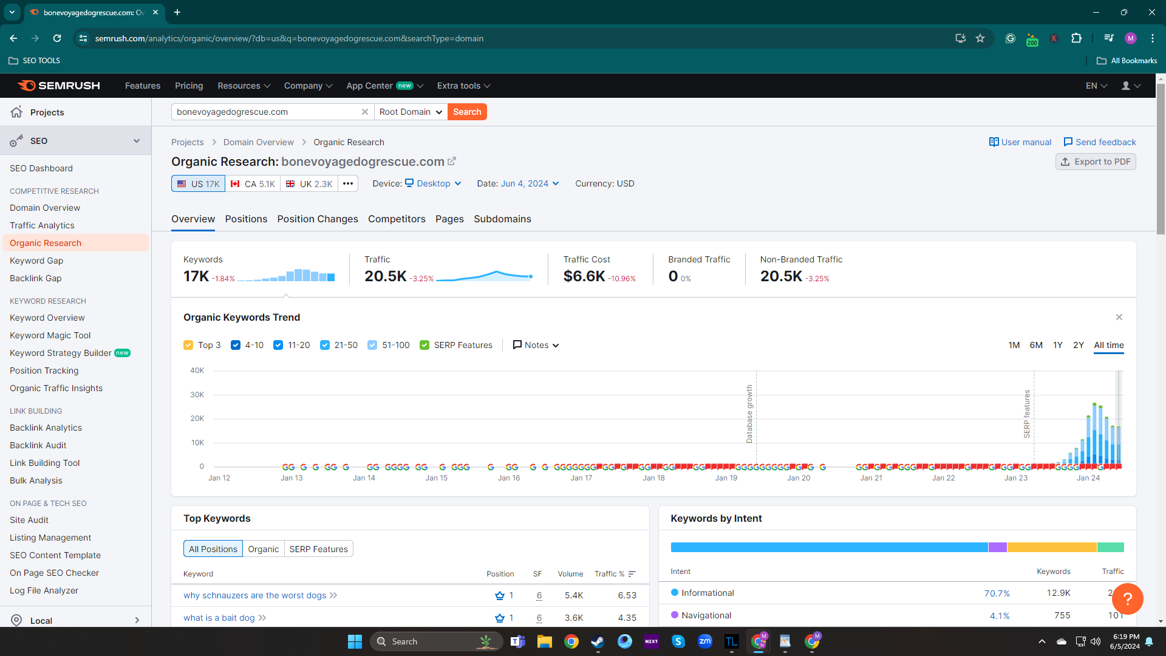Open the Desktop device dropdown

point(433,183)
